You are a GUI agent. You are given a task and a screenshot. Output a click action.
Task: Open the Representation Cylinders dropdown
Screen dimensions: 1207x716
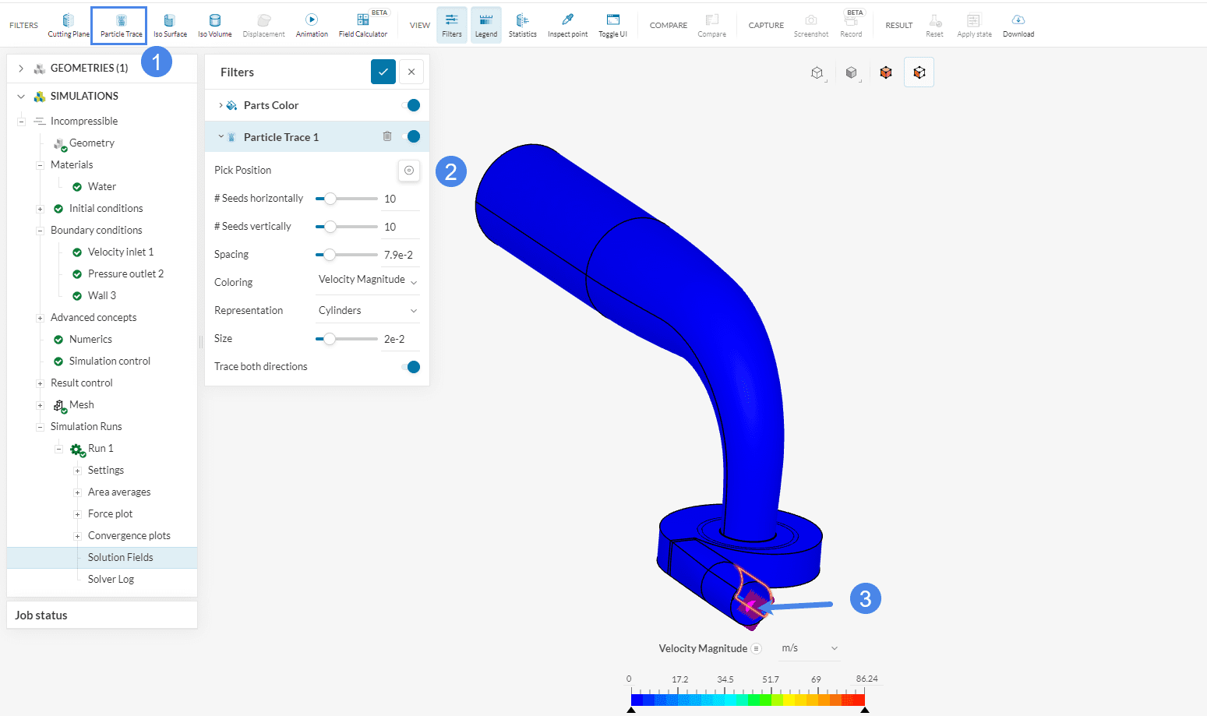pyautogui.click(x=368, y=311)
